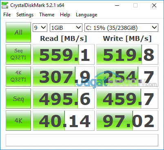The width and height of the screenshot is (164, 150).
Task: Expand the test count dropdown showing 9
Action: 40,28
